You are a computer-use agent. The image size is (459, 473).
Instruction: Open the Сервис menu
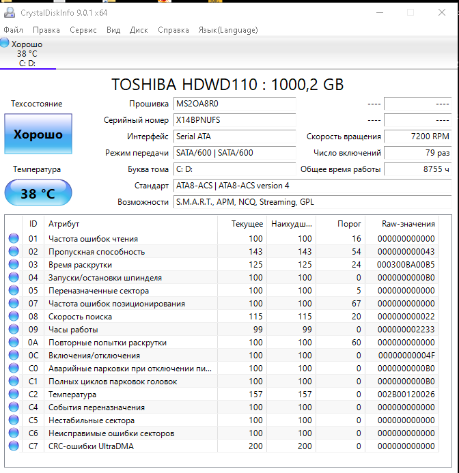[x=83, y=30]
